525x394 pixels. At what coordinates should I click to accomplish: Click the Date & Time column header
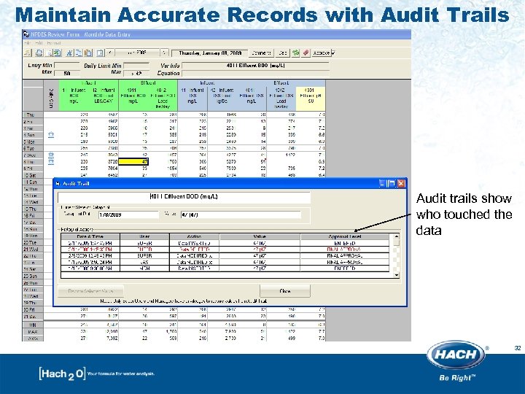click(90, 236)
